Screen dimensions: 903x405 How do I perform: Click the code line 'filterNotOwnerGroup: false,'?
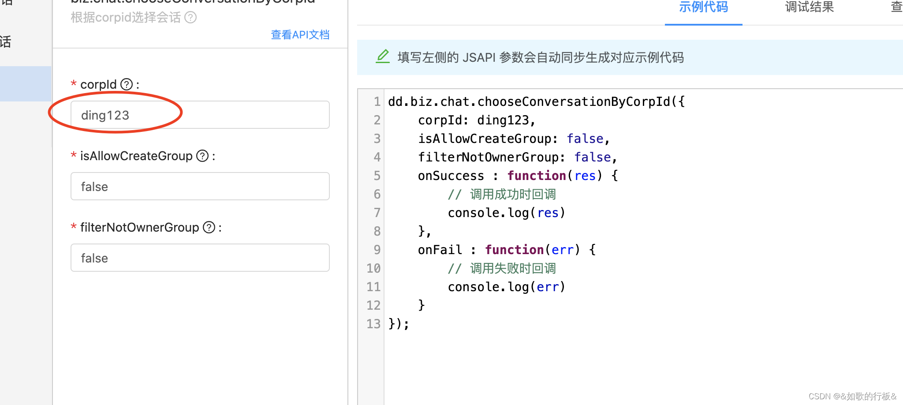point(518,157)
